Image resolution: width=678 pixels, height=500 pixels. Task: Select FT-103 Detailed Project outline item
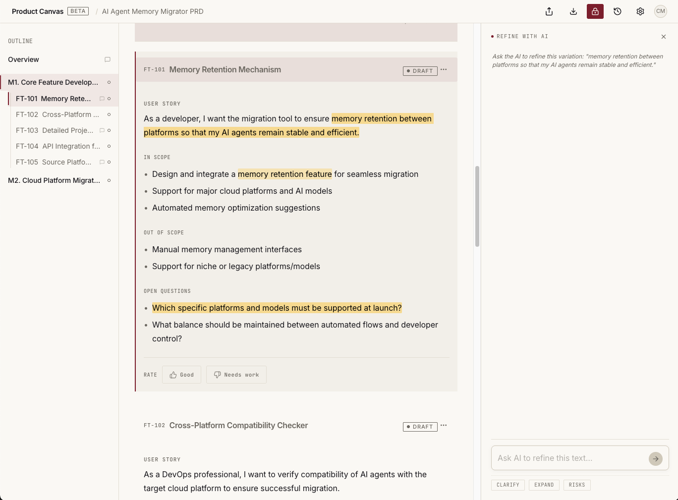point(63,130)
